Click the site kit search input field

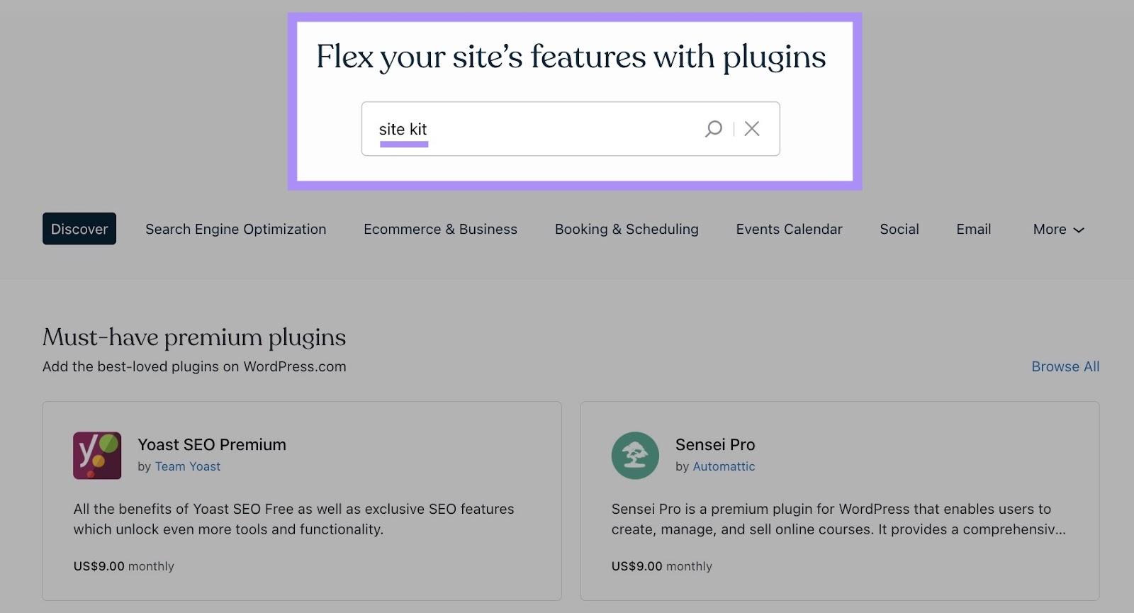click(x=532, y=128)
